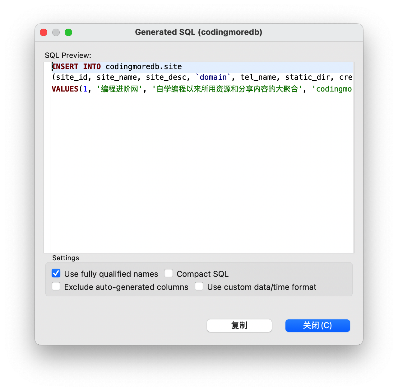Click the VALUES keyword in the SQL
This screenshot has width=398, height=391.
tap(65, 89)
